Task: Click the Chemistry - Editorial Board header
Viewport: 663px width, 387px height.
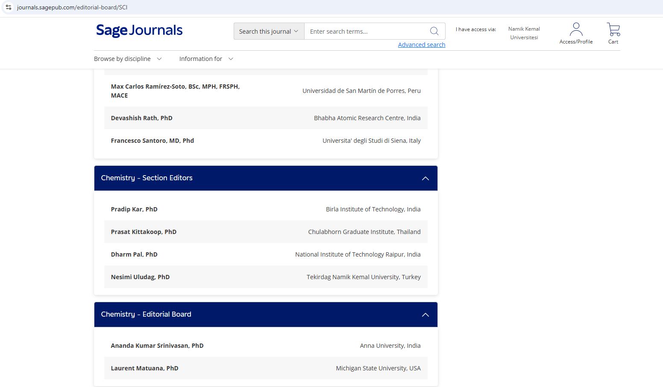Action: point(266,315)
